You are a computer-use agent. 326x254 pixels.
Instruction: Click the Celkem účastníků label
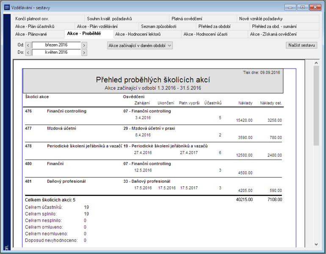click(44, 207)
